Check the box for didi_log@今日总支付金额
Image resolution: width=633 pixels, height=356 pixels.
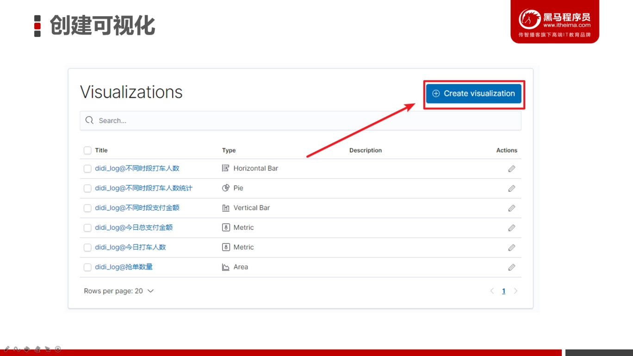(87, 228)
